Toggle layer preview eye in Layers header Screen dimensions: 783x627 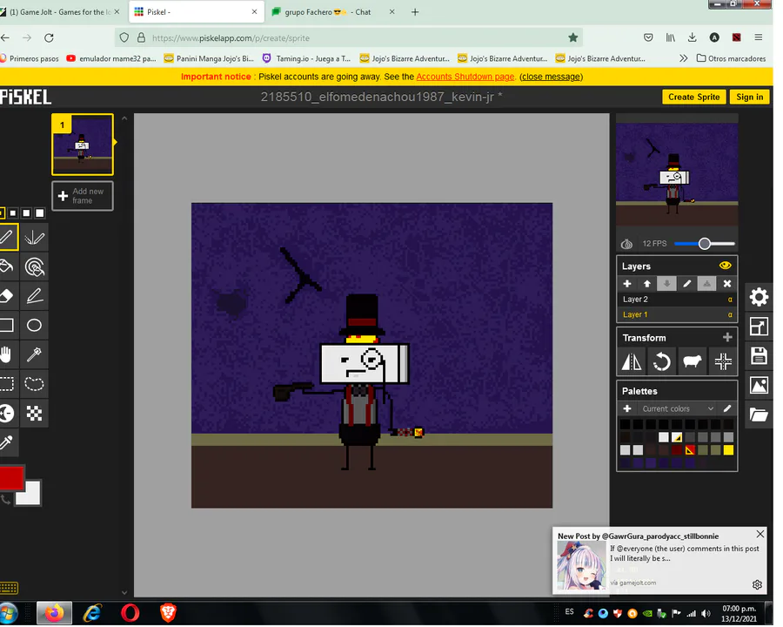[725, 266]
